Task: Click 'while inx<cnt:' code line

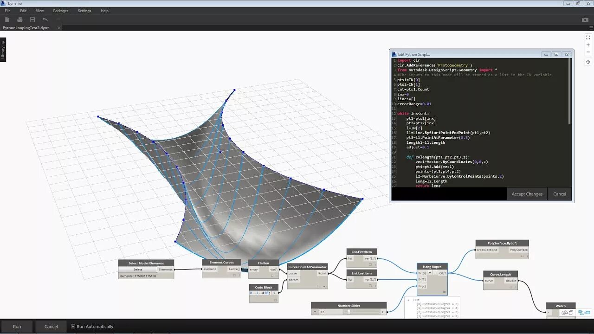Action: pos(413,113)
